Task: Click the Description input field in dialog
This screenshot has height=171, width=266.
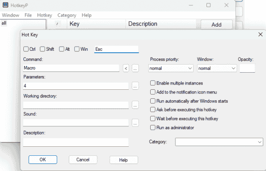Action: click(x=76, y=142)
